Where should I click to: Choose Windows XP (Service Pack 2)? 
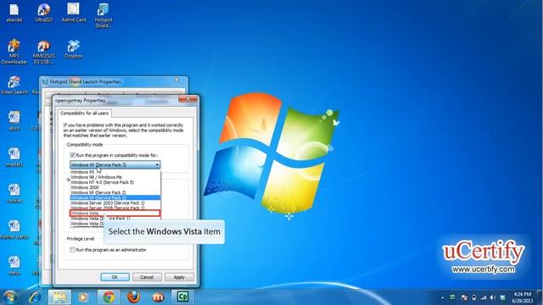[x=115, y=192]
